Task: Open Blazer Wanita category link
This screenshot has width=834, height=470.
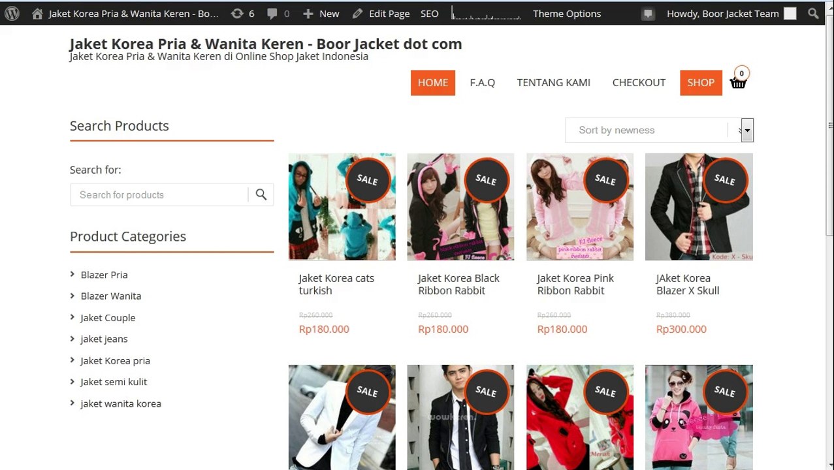Action: click(x=111, y=296)
